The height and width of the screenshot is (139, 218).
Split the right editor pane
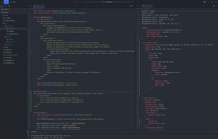coord(213,6)
